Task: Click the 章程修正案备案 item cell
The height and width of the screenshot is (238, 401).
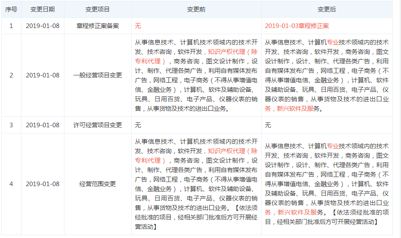Action: tap(97, 26)
